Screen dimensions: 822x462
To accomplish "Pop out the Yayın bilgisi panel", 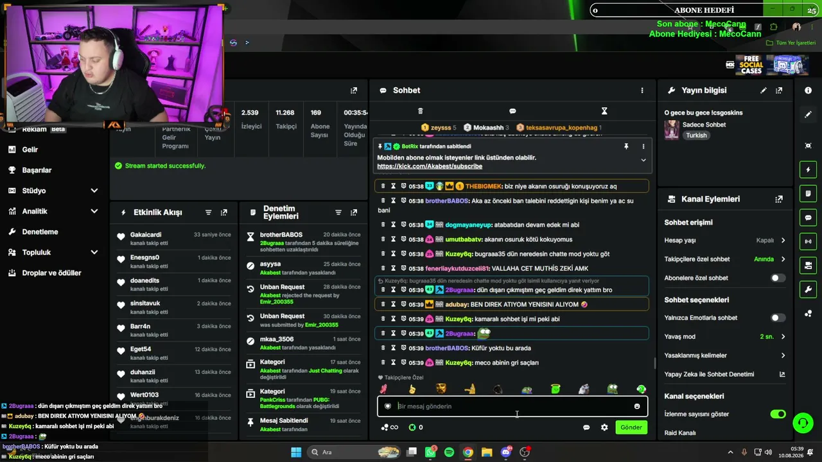I will point(779,90).
